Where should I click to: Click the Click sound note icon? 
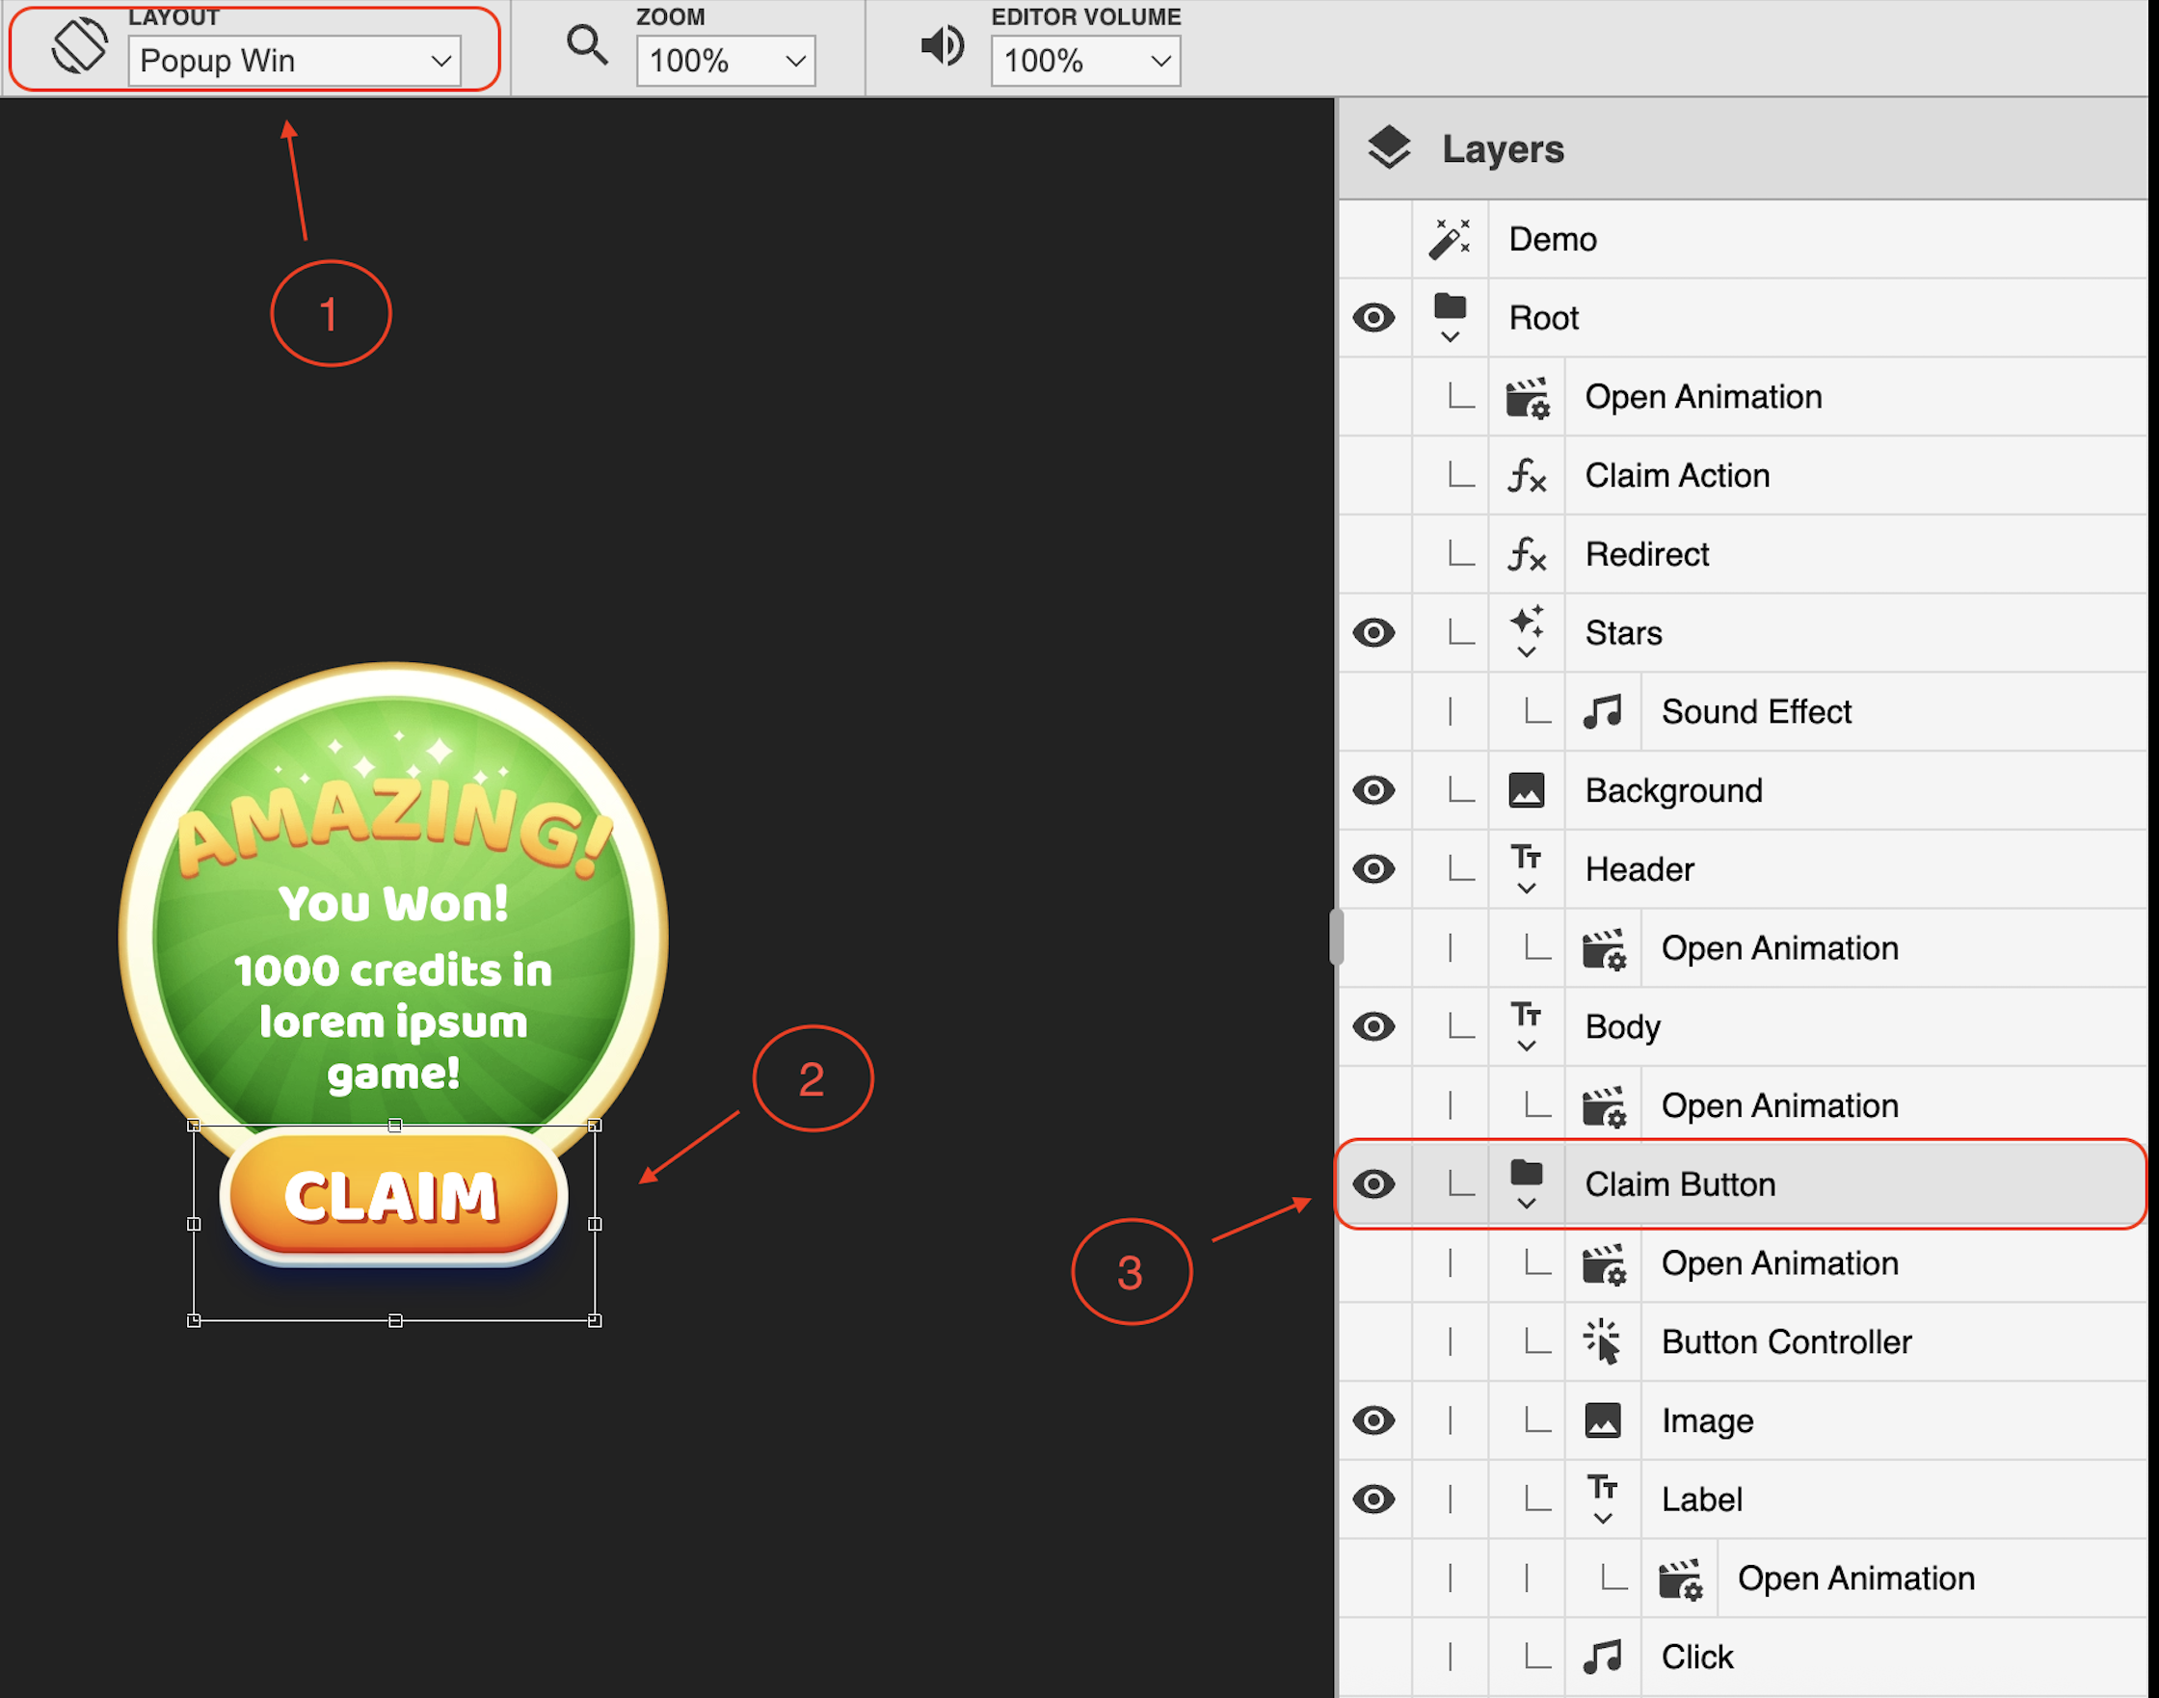(x=1602, y=1658)
